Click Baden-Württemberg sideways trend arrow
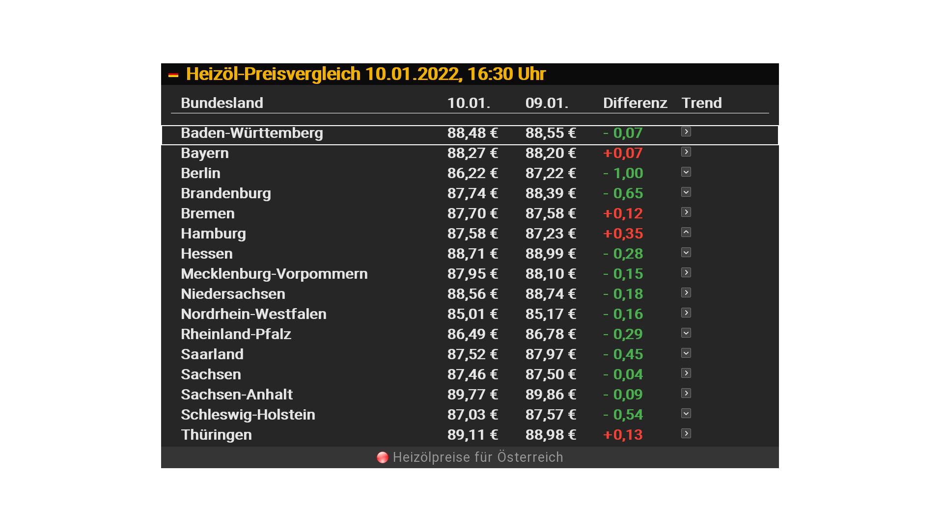The height and width of the screenshot is (530, 943). tap(686, 132)
